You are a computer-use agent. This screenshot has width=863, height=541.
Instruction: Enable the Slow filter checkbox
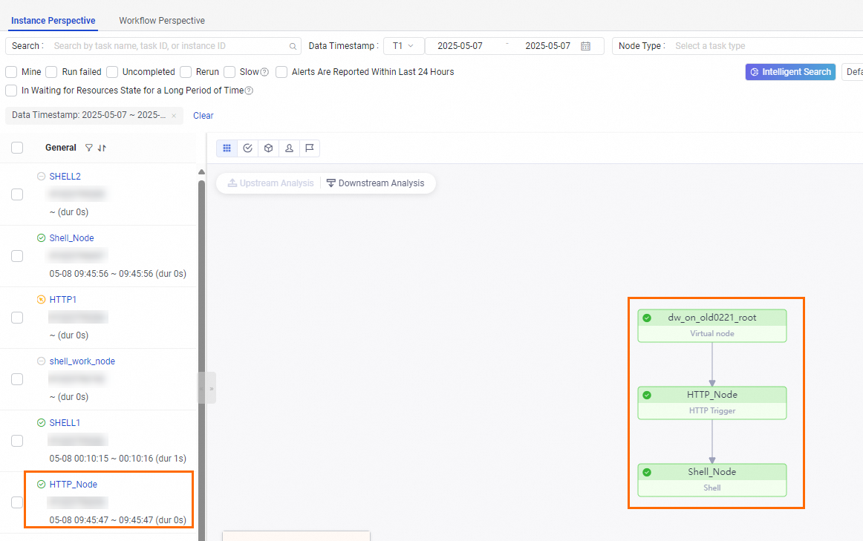229,72
